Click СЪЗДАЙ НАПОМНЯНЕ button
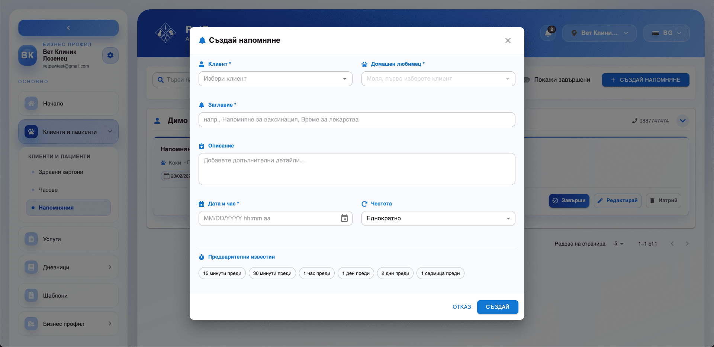 click(646, 80)
